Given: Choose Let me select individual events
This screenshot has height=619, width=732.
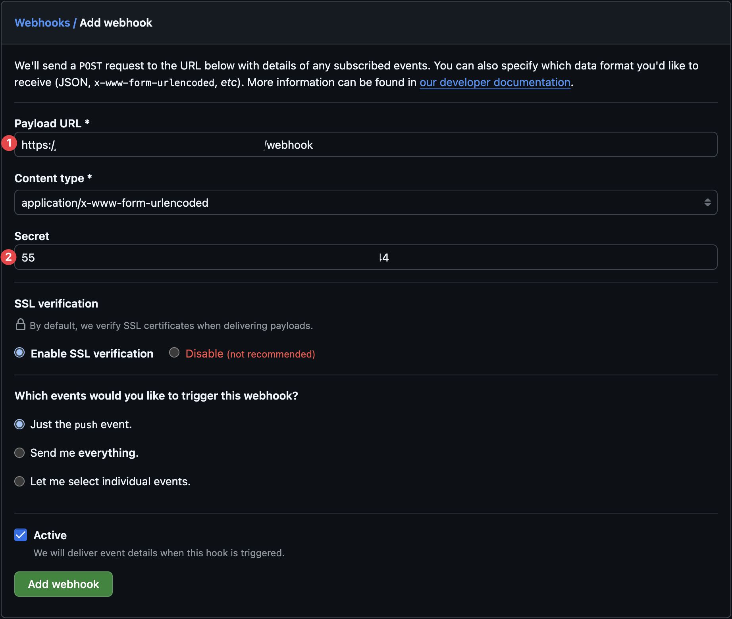Looking at the screenshot, I should point(19,481).
